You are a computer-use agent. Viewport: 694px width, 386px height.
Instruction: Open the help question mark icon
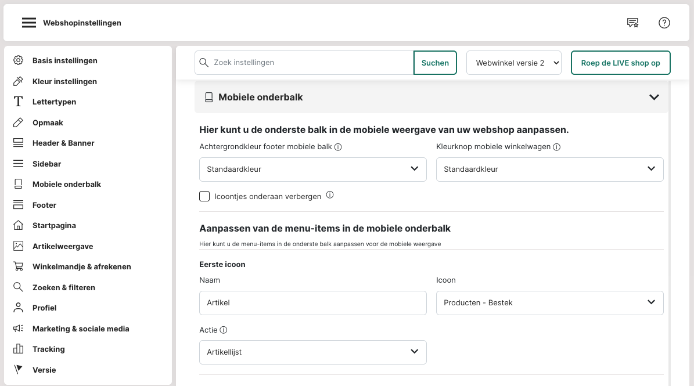pyautogui.click(x=664, y=23)
